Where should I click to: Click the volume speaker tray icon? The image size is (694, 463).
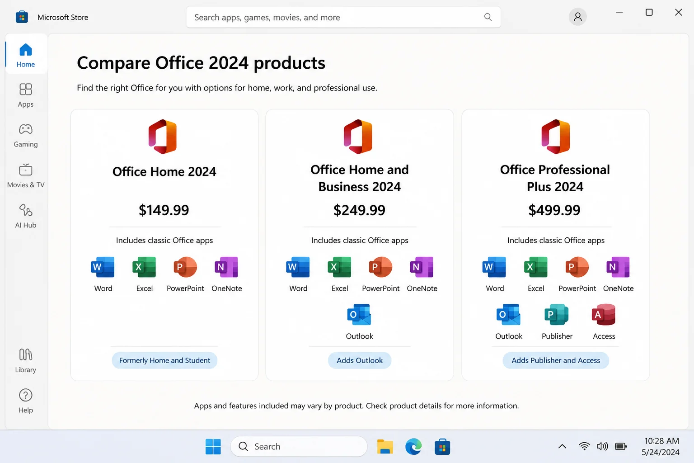pos(602,447)
